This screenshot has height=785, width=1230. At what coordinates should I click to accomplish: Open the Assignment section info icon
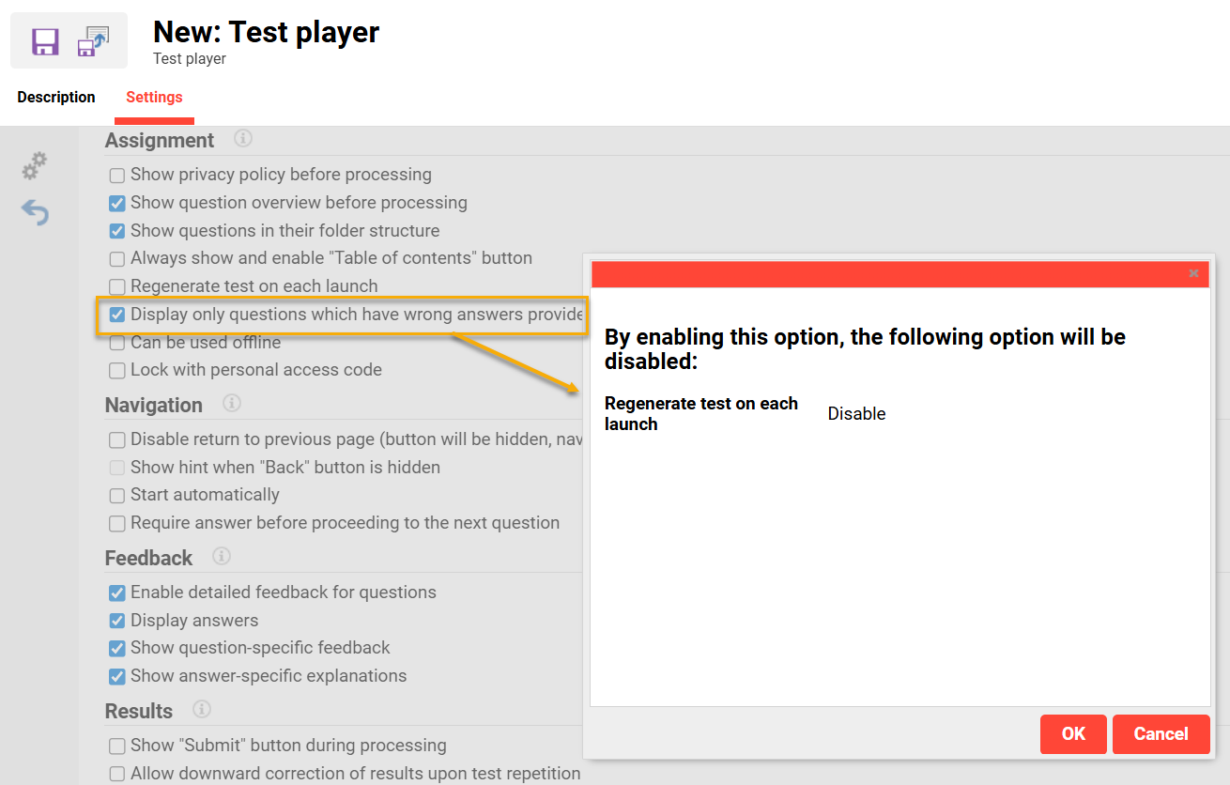coord(242,138)
